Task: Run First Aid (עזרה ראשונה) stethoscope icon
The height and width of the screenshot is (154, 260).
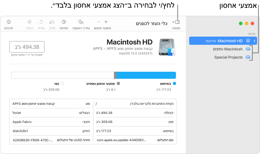Action: point(81,22)
